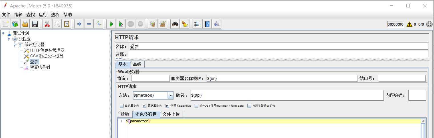Click the Copy toolbar icon

pyautogui.click(x=57, y=24)
